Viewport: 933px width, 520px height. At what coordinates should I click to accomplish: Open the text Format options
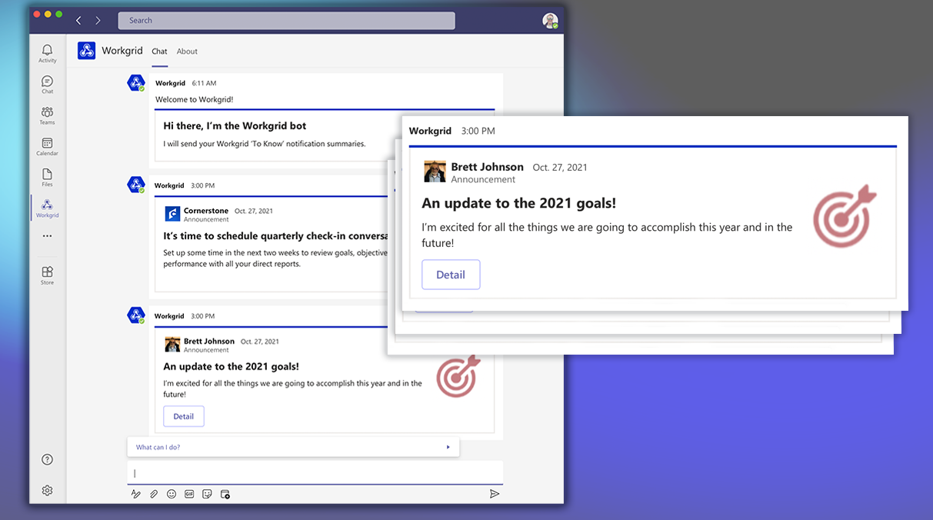click(x=136, y=494)
